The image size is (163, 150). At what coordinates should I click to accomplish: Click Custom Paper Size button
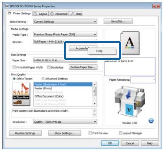[x=83, y=67]
